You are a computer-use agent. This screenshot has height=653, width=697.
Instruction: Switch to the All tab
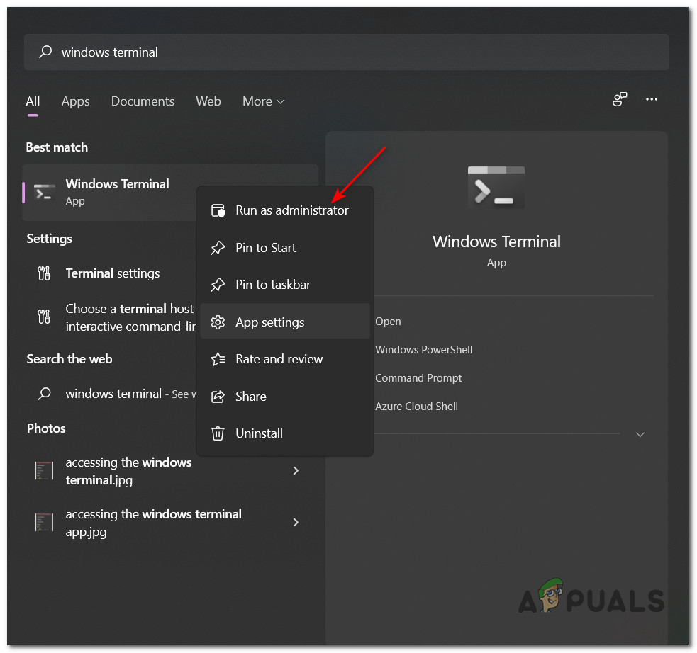point(33,101)
